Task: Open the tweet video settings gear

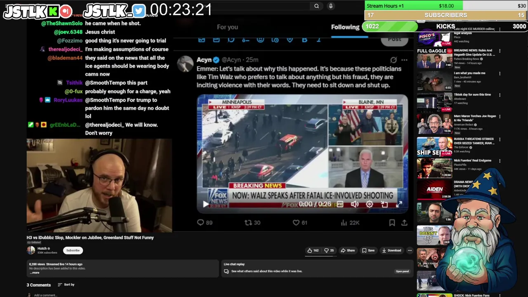Action: [369, 204]
